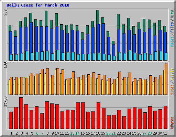Screen dimensions: 176x137
Task: Click the green Hits bar top for day 18
Action: pyautogui.click(x=98, y=17)
